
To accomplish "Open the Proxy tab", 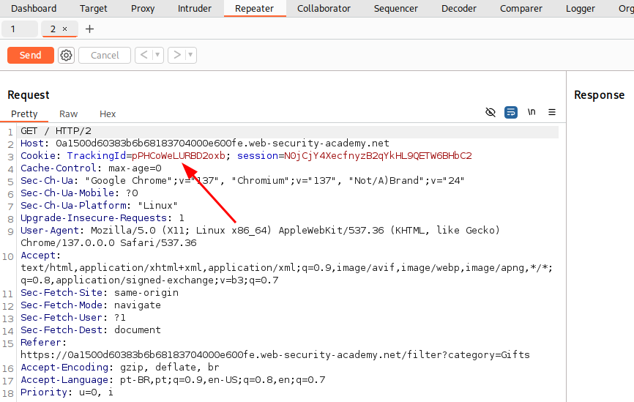I will pyautogui.click(x=143, y=9).
